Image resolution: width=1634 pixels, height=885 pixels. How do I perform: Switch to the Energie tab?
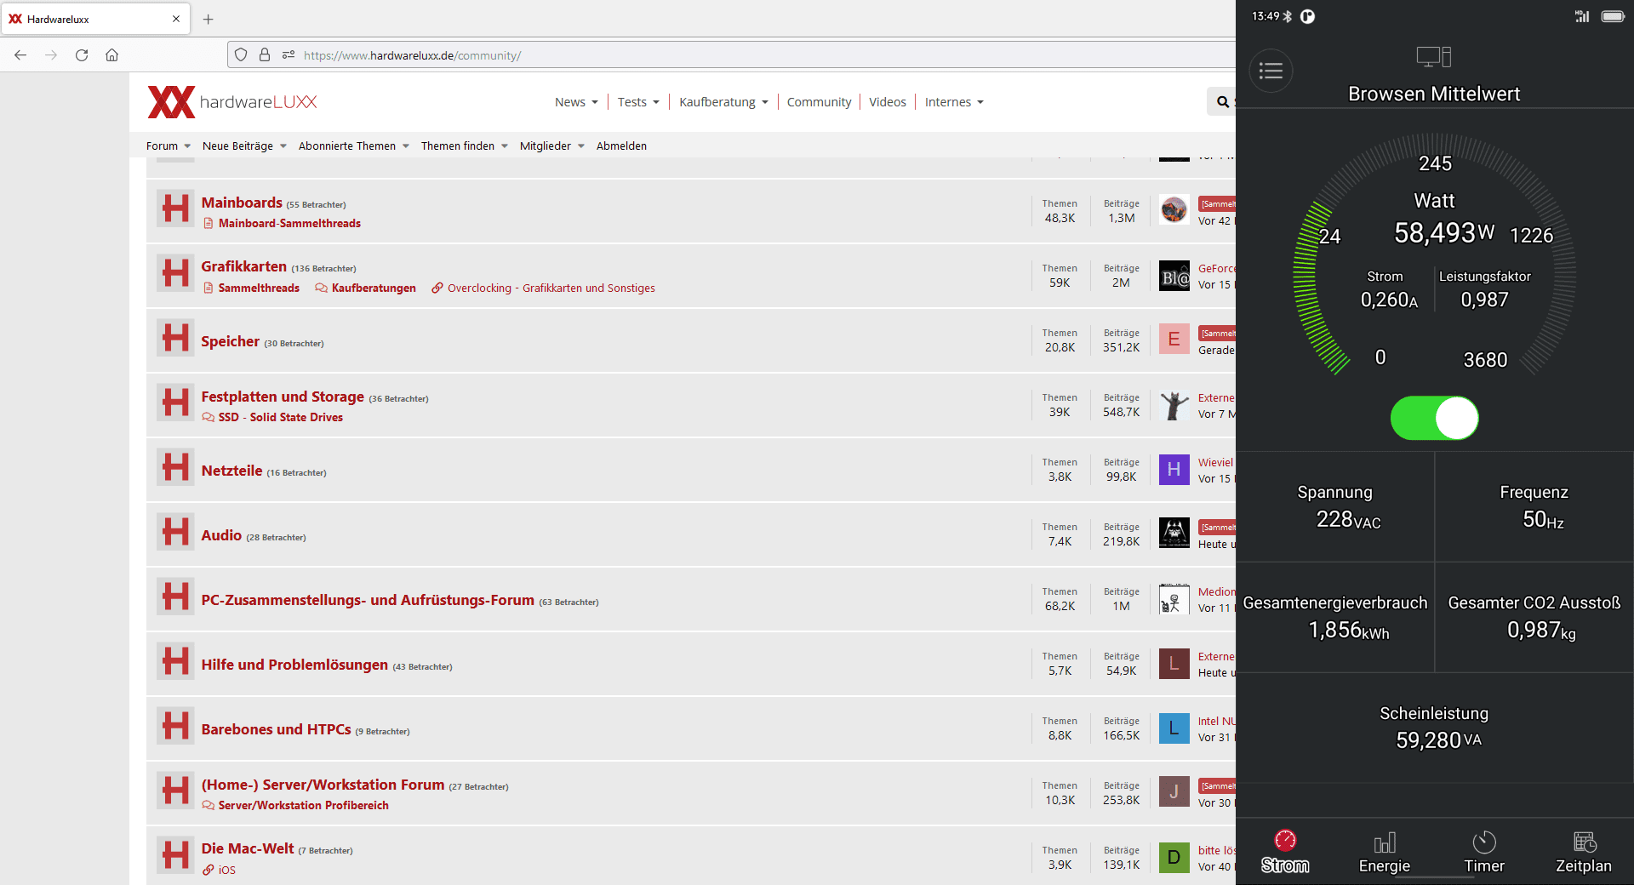[x=1385, y=853]
